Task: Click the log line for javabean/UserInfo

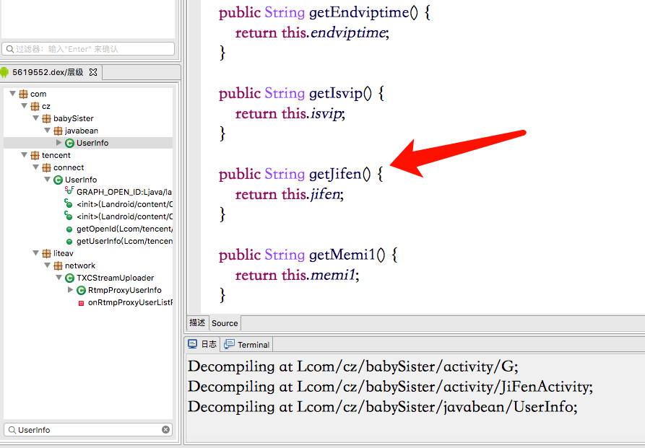Action: point(383,407)
